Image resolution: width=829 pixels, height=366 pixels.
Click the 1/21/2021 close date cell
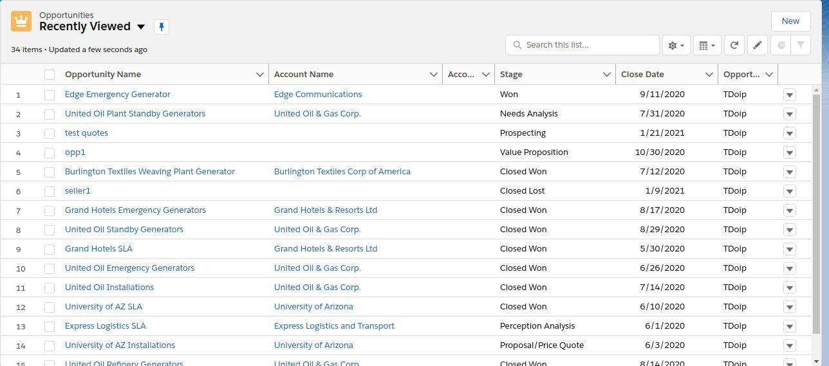click(662, 133)
